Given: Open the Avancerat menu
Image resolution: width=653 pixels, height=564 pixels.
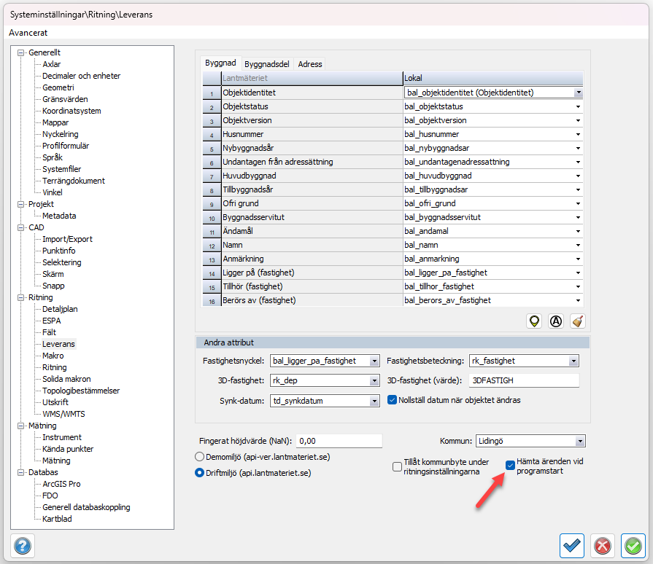Looking at the screenshot, I should [x=28, y=33].
